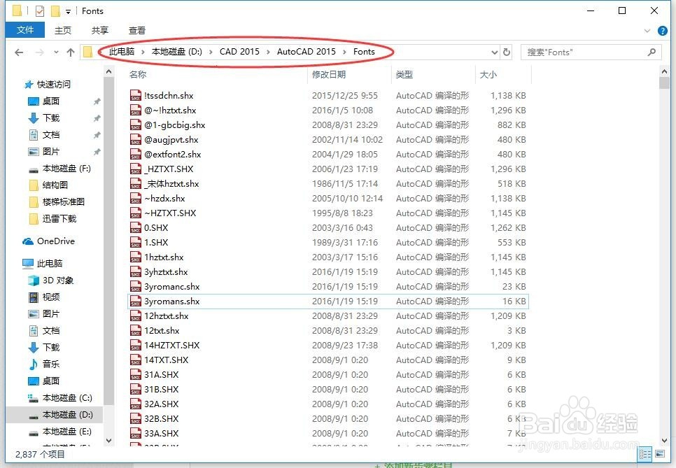Open 迅雷下载 folder in navigation pane
The image size is (676, 468).
click(x=59, y=218)
